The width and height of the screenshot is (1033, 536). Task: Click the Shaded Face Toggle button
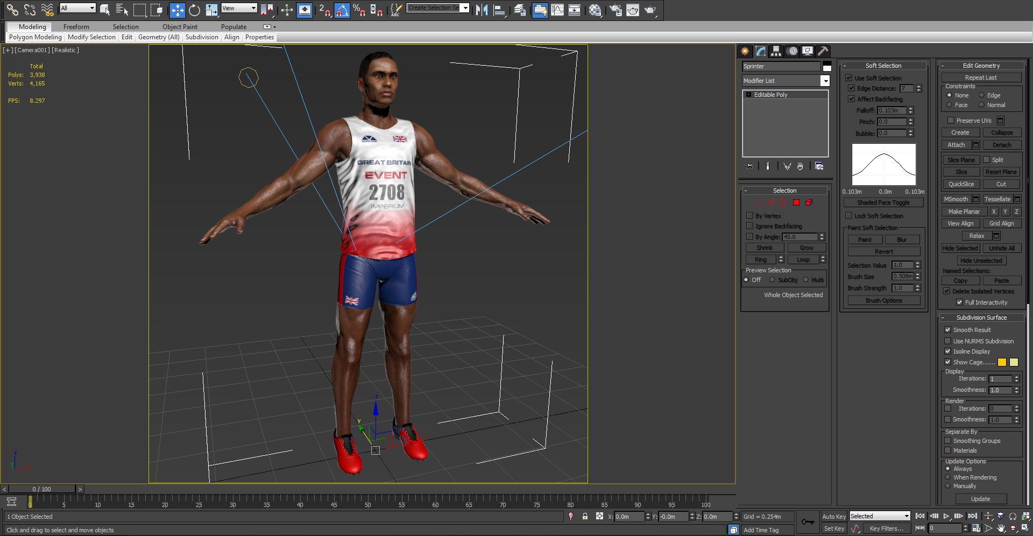(883, 202)
